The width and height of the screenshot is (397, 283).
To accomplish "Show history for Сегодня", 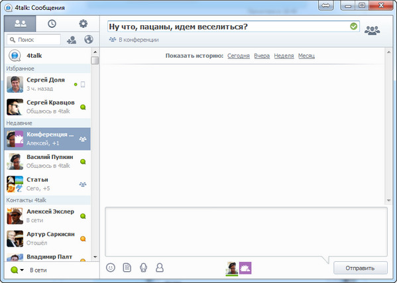I will (x=239, y=56).
